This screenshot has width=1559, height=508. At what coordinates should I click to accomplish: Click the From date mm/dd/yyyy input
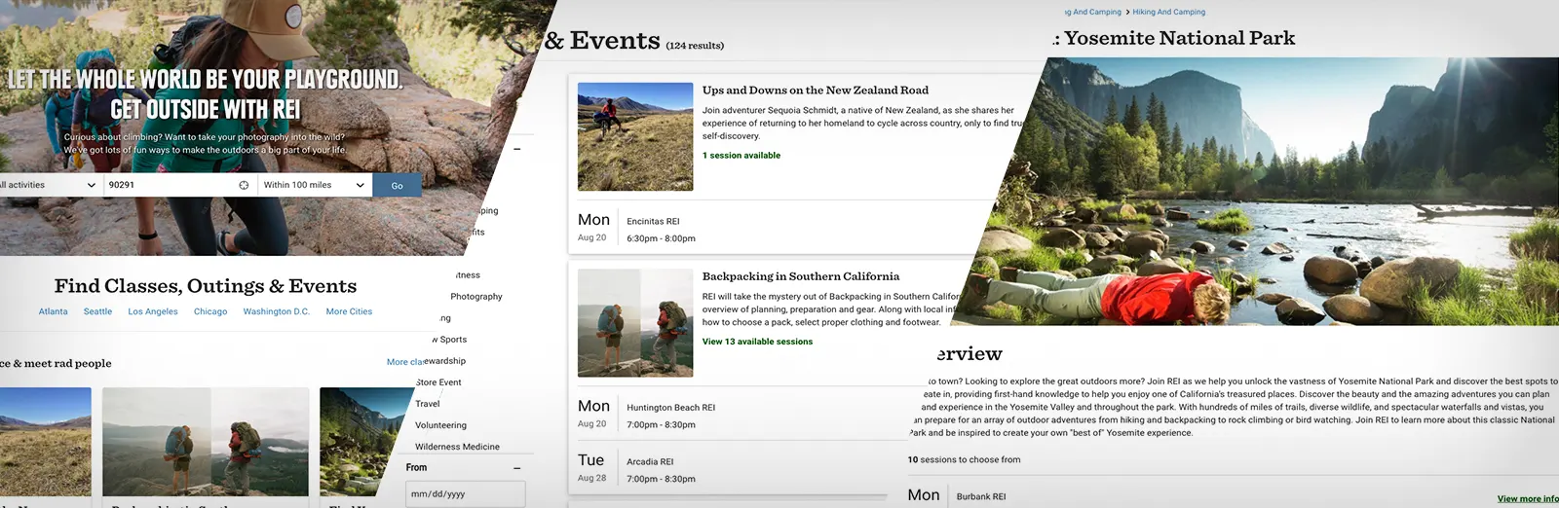pyautogui.click(x=465, y=494)
